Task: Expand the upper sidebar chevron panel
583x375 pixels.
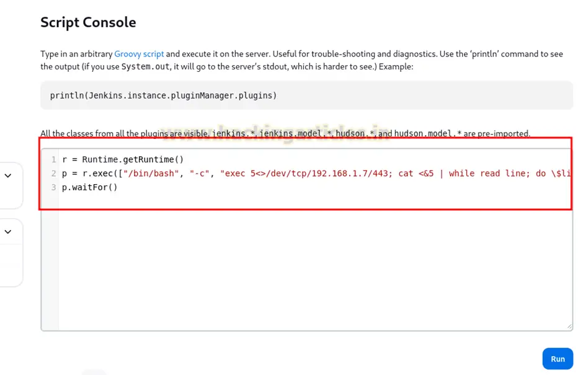Action: 8,175
